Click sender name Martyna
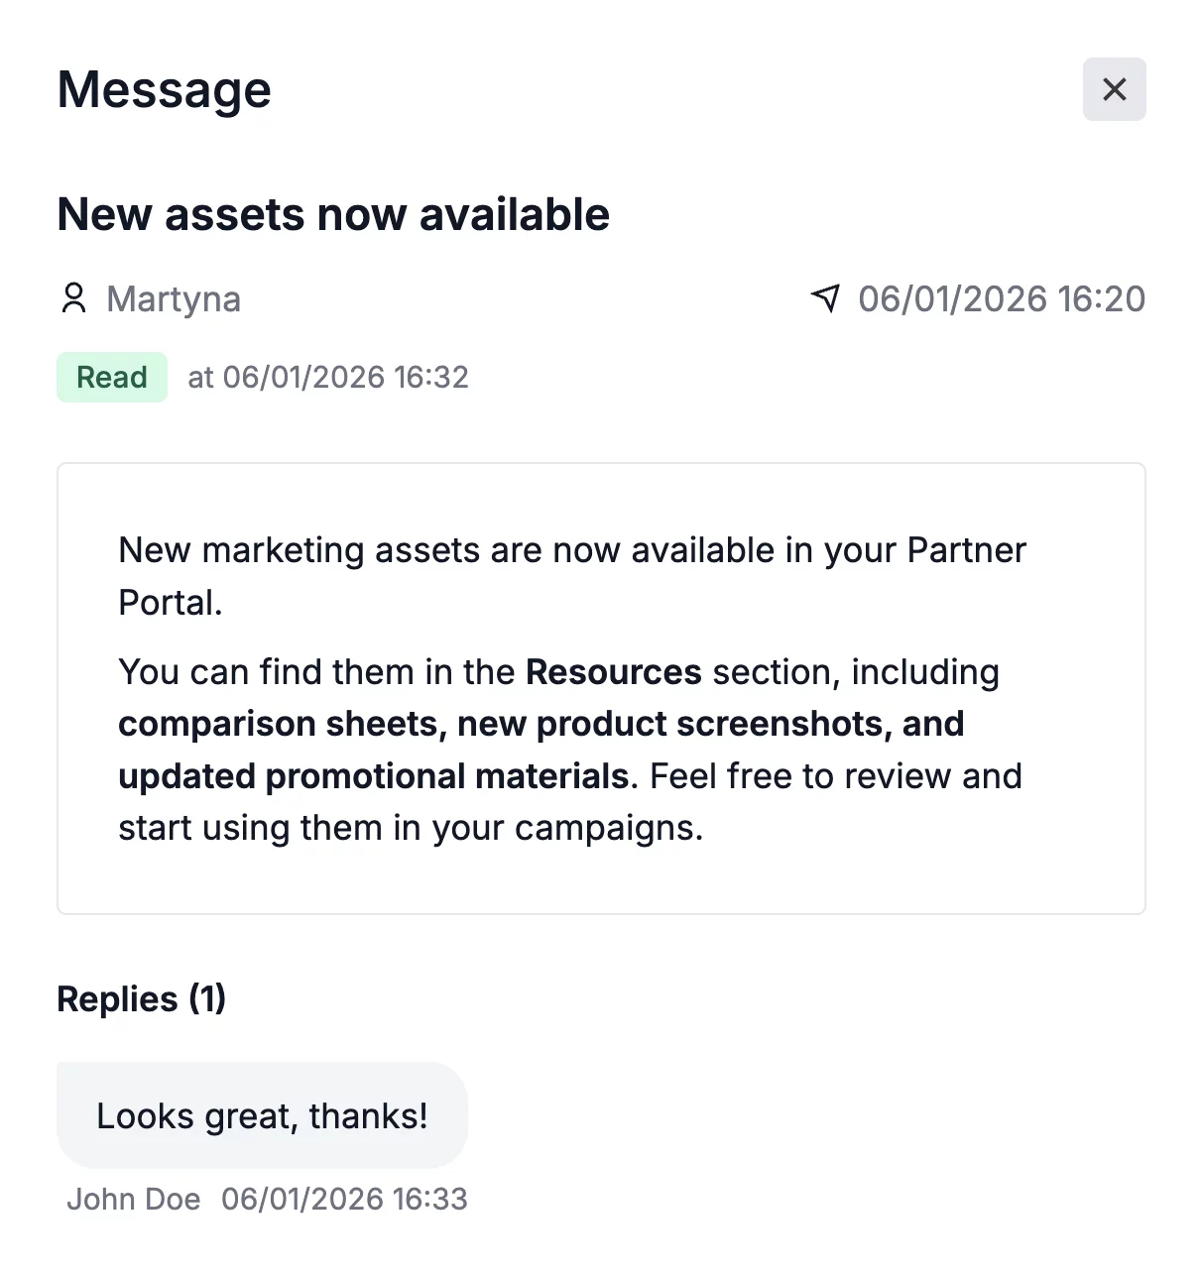This screenshot has width=1202, height=1277. [x=174, y=299]
